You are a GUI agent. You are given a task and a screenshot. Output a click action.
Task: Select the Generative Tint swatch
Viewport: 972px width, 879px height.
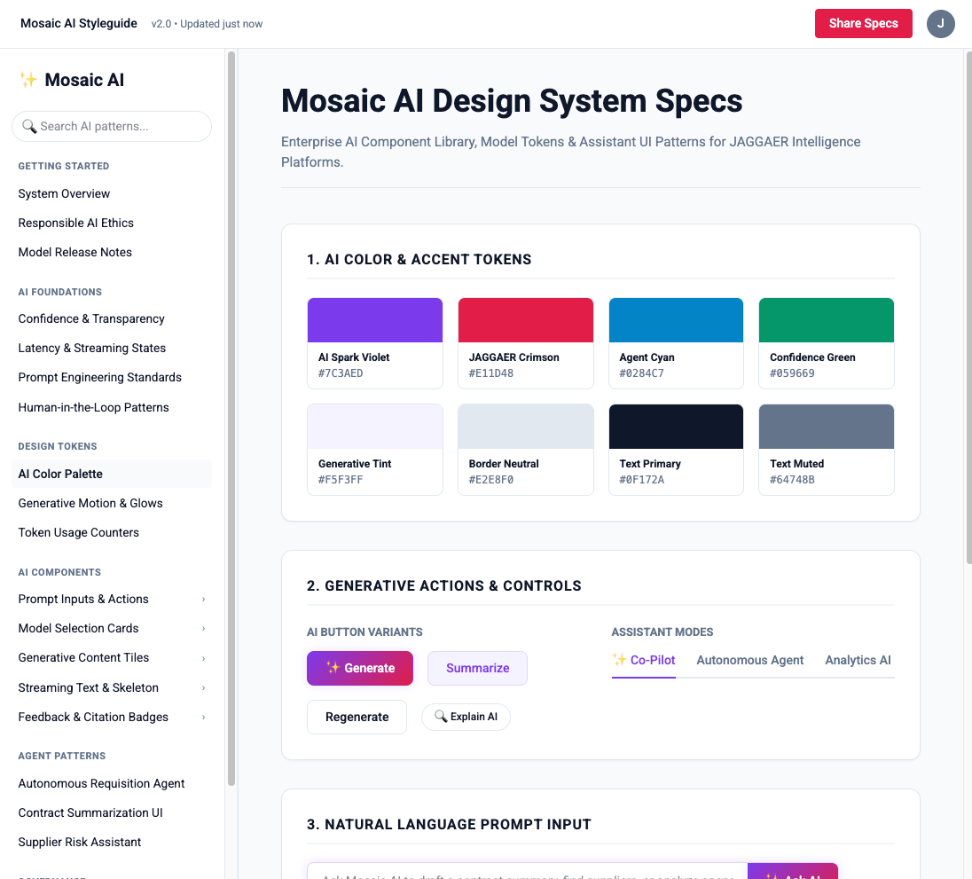point(375,450)
